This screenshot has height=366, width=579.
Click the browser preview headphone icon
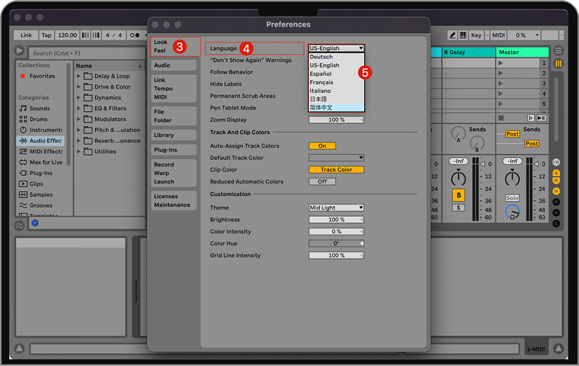[x=35, y=222]
